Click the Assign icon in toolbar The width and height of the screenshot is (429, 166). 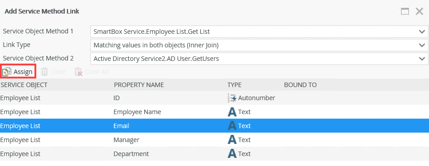7,72
